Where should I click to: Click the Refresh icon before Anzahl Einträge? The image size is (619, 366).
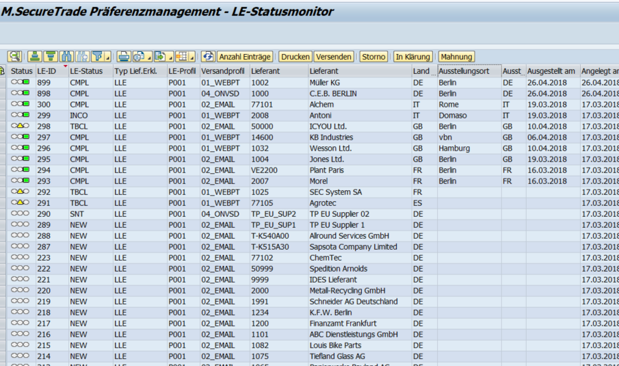point(208,57)
